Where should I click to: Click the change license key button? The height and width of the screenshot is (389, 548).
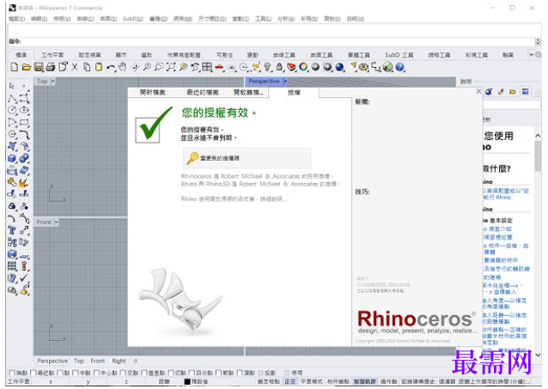point(247,158)
